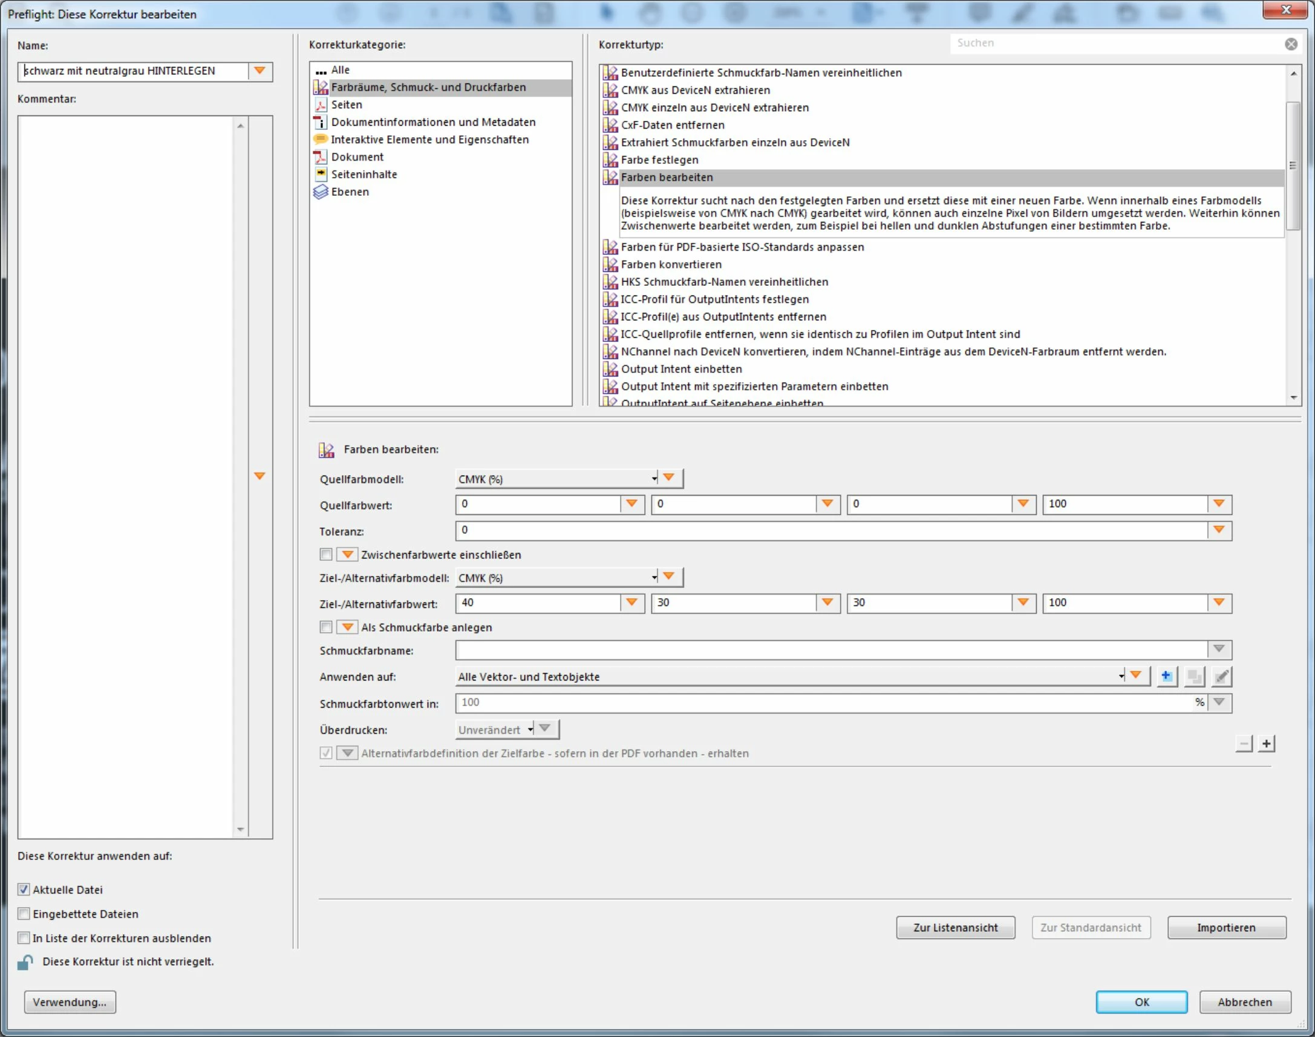Click the unlocked padlock icon
Viewport: 1315px width, 1037px height.
25,962
